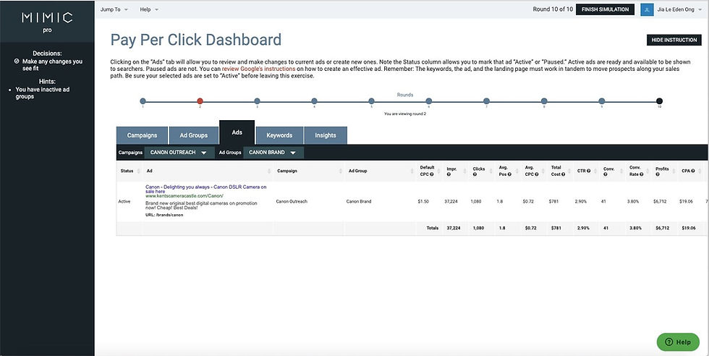Open the Canon Outreach campaigns dropdown
709x356 pixels.
(x=179, y=153)
